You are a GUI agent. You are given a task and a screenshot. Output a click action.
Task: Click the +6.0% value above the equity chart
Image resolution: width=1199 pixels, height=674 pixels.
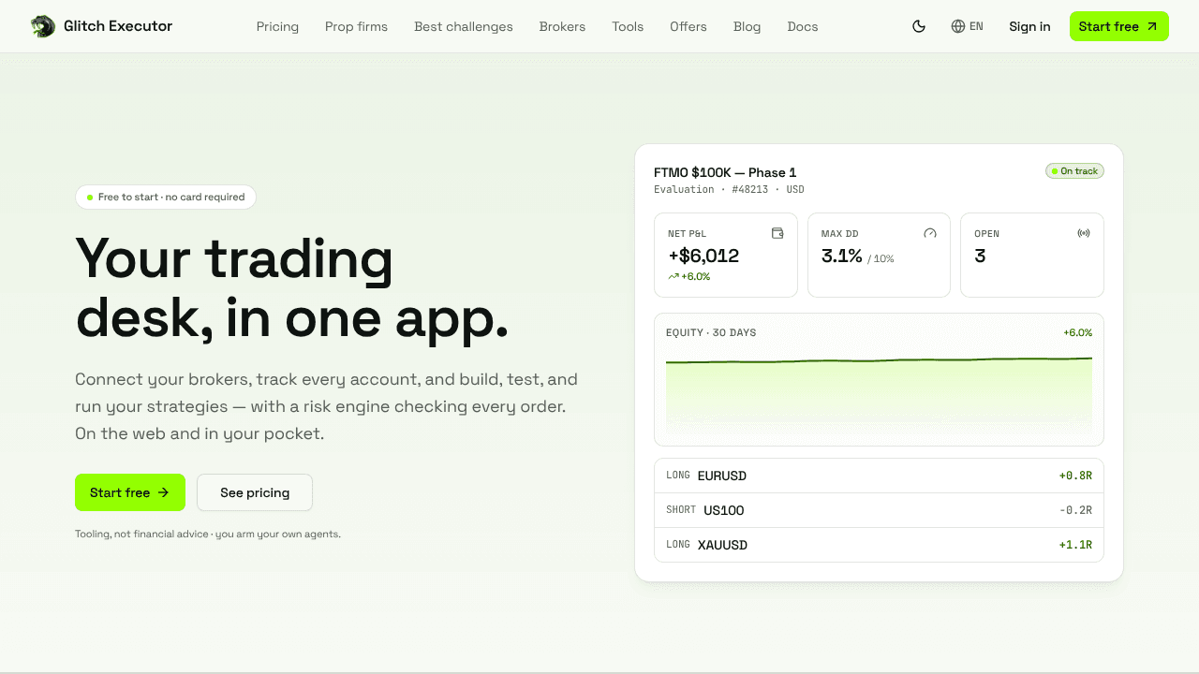pos(1077,332)
